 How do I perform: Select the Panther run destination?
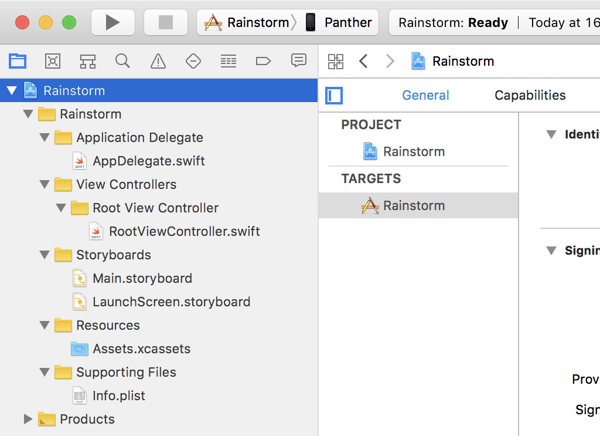click(340, 22)
